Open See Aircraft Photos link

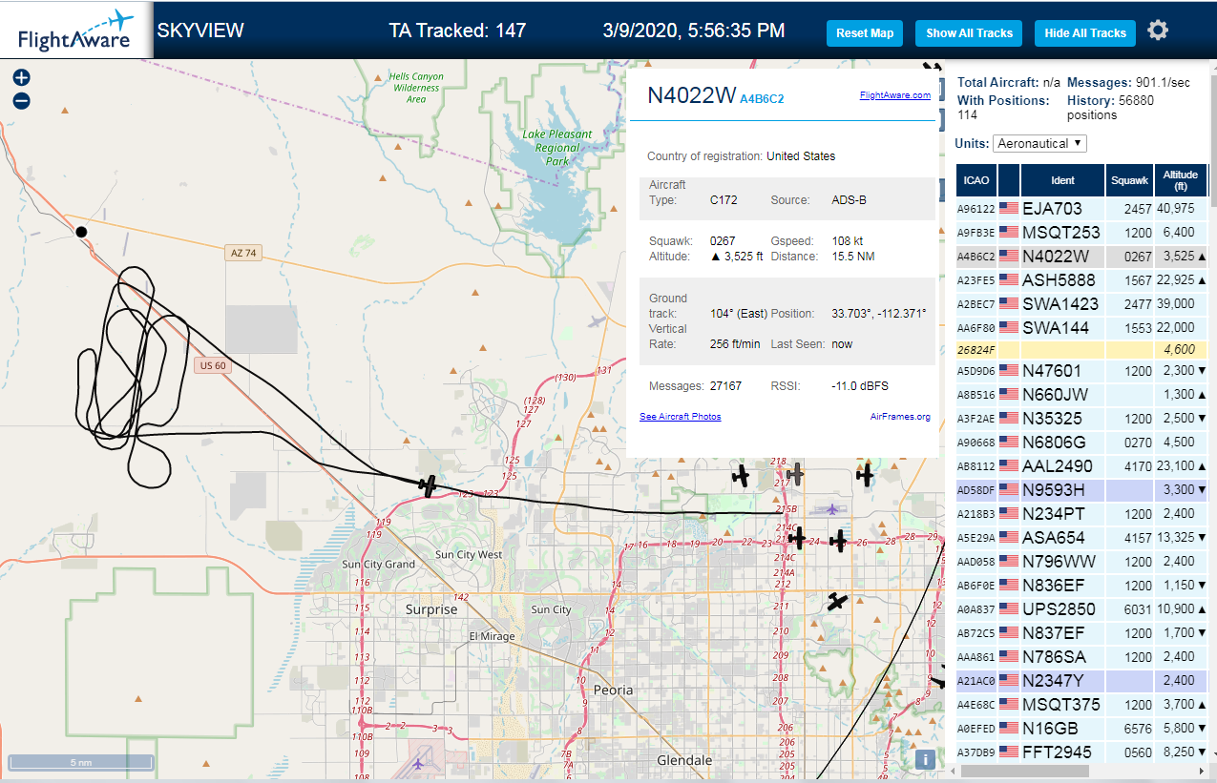click(681, 417)
